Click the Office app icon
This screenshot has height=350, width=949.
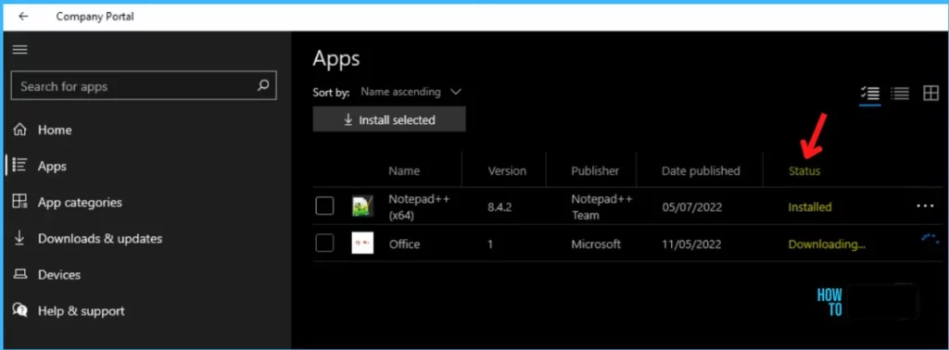tap(362, 243)
